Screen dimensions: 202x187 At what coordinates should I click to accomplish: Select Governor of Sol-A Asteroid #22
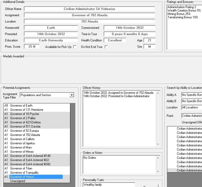point(37,160)
